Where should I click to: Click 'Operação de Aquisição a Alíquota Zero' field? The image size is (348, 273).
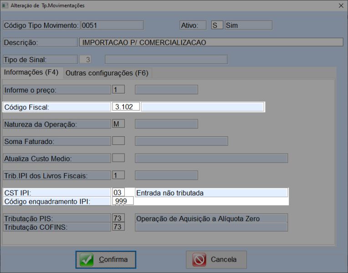(211, 218)
